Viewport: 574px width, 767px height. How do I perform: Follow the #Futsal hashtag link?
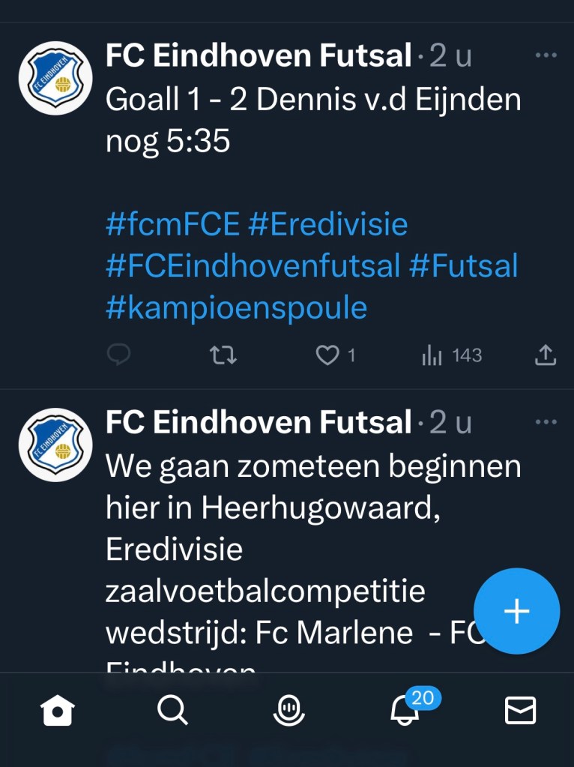[464, 266]
